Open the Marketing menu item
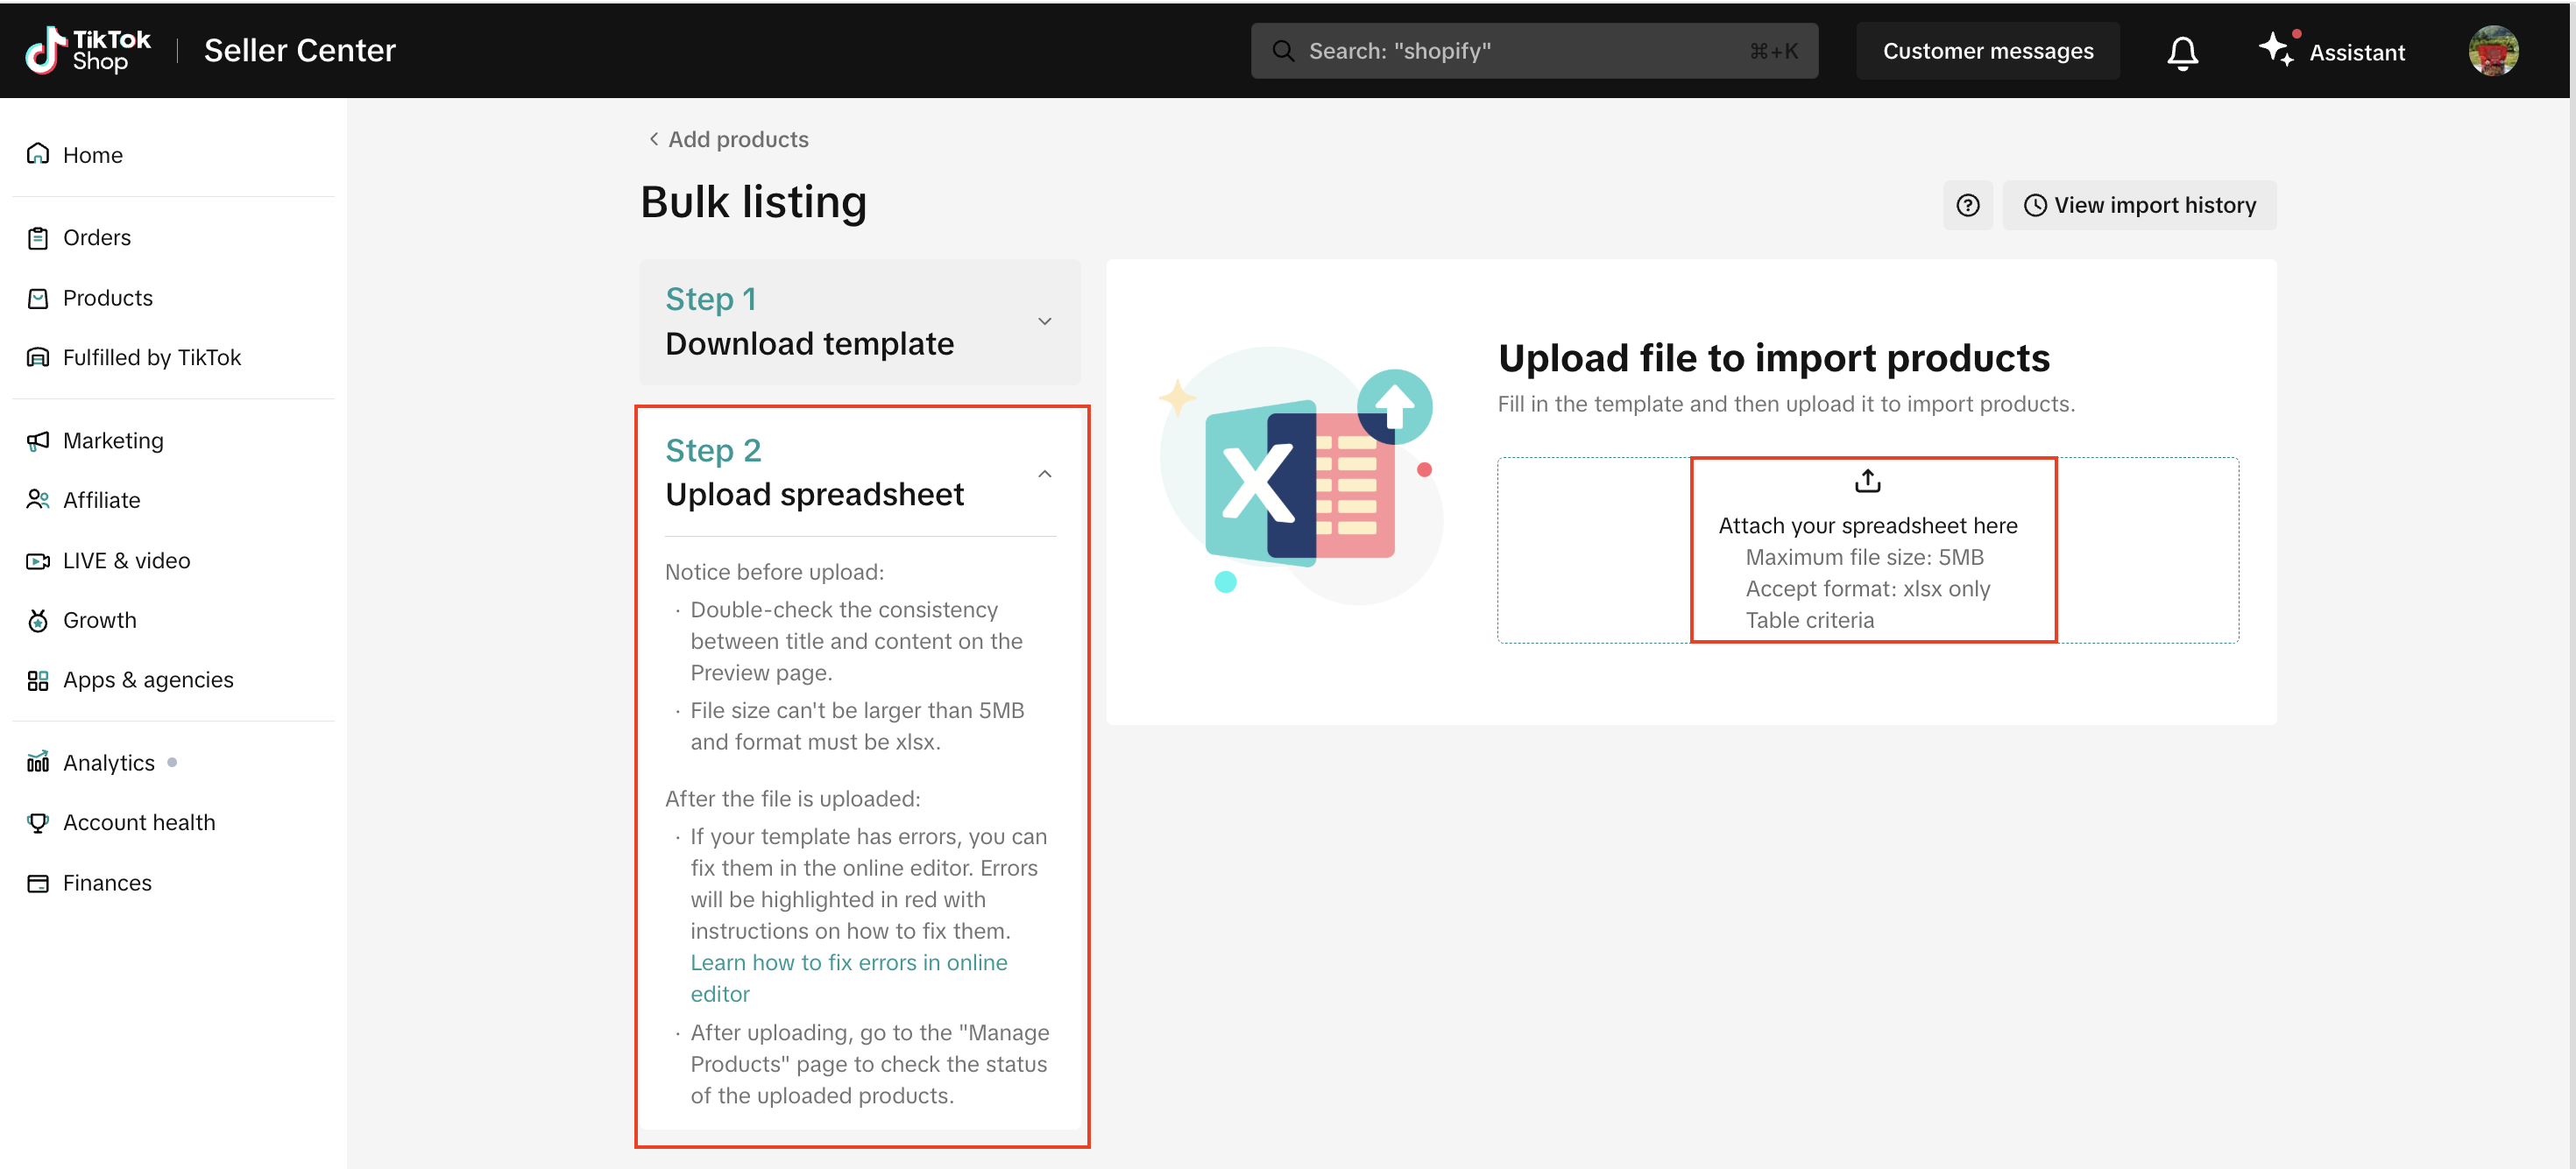The width and height of the screenshot is (2576, 1169). [x=112, y=440]
